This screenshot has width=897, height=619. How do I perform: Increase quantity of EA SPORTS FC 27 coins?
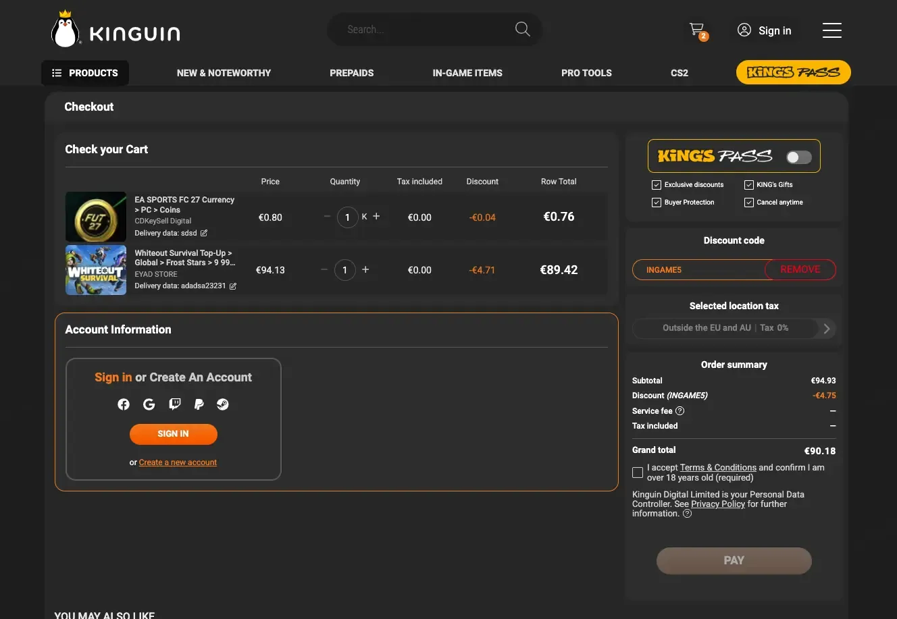[376, 217]
